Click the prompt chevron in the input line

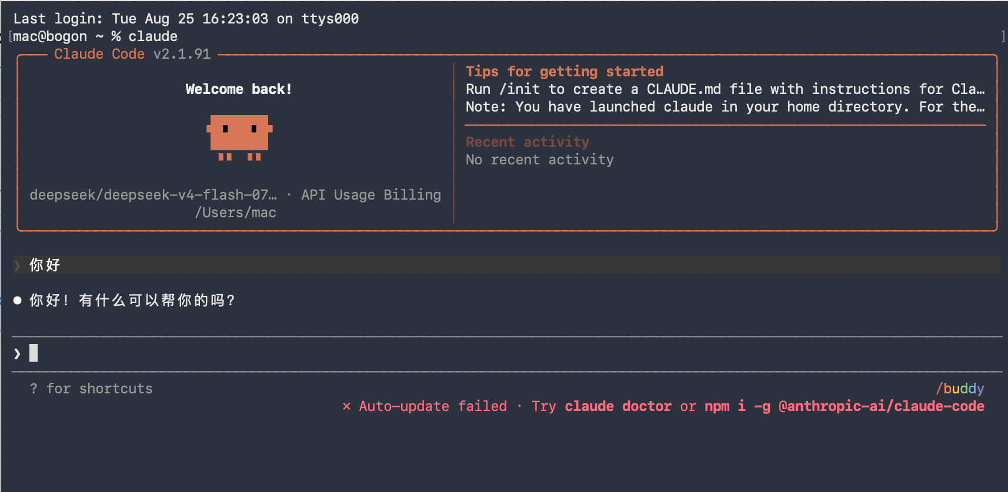coord(17,353)
